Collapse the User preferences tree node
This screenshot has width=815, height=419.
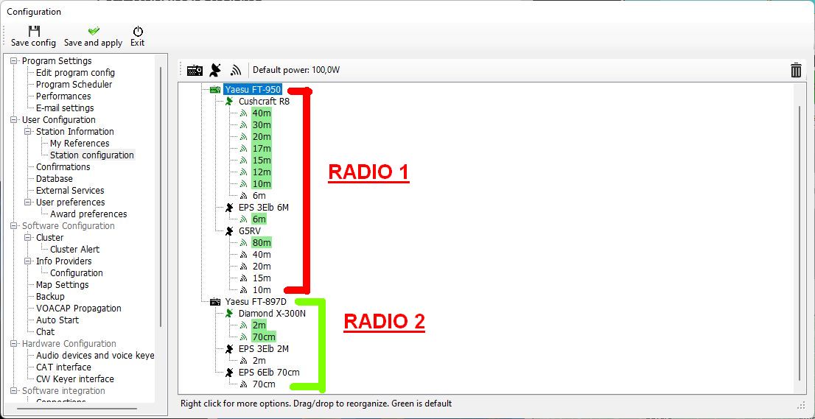[x=28, y=202]
